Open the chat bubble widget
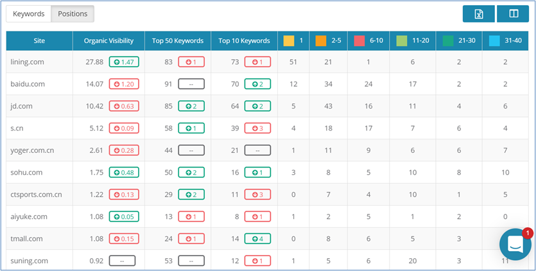Screen dimensions: 536x271 coord(515,244)
